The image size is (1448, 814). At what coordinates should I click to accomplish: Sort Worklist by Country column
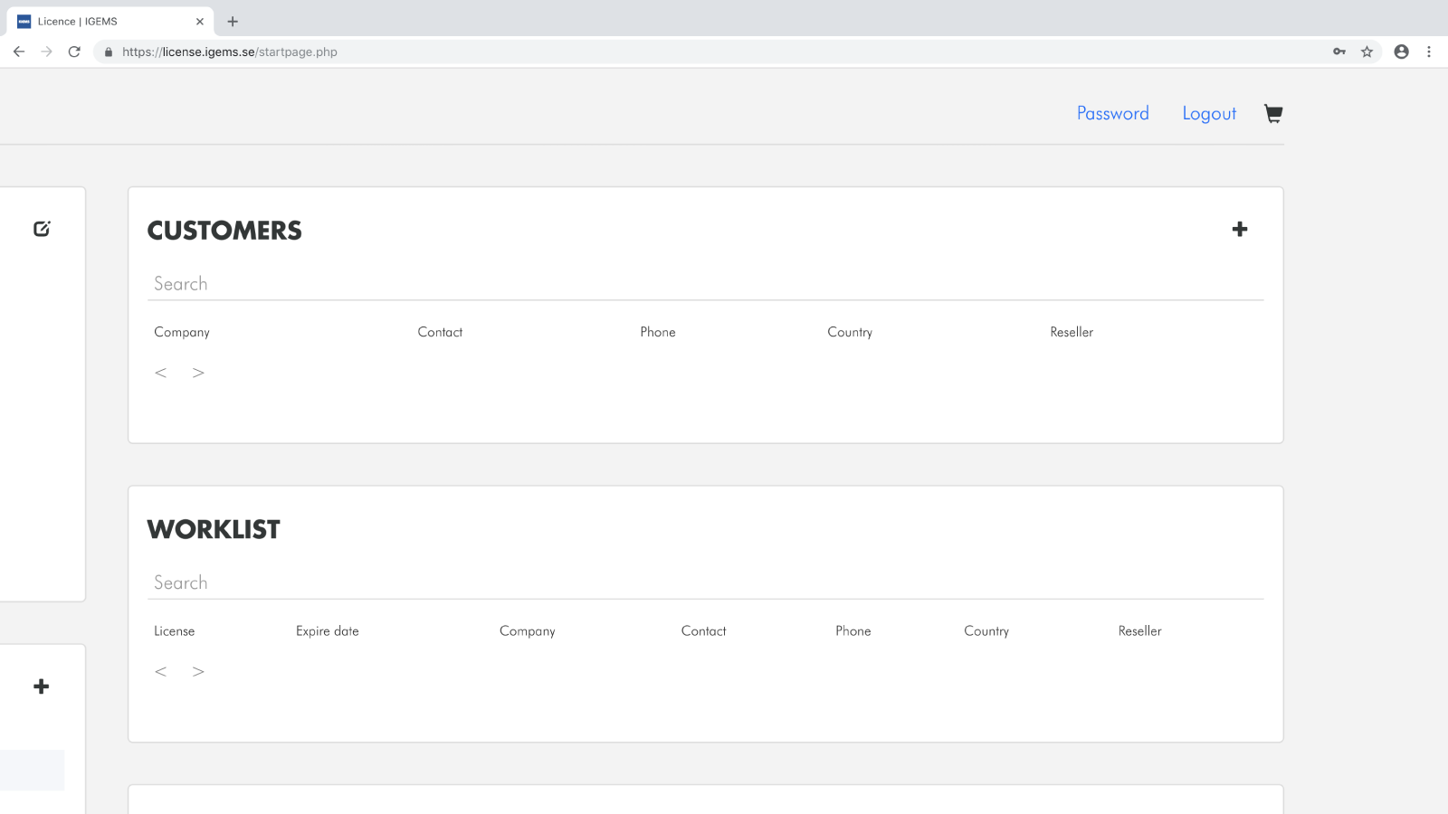click(986, 631)
